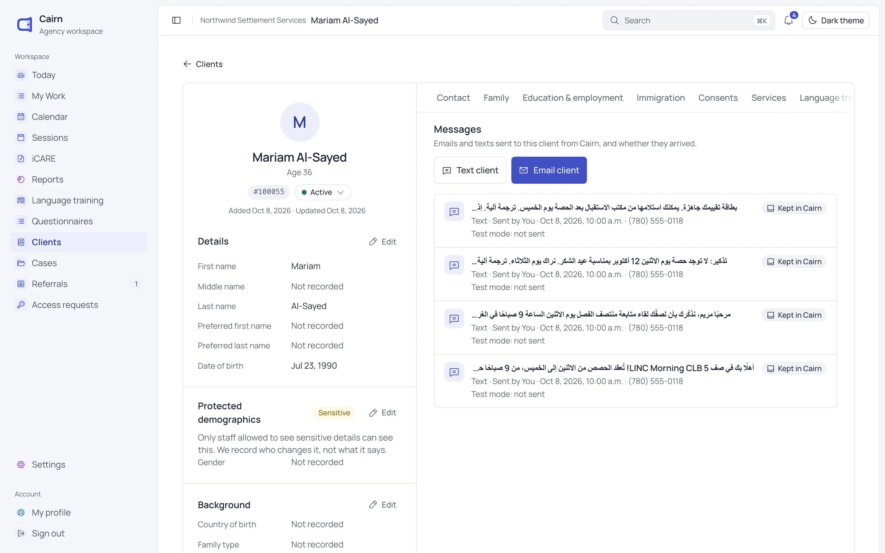Open Questionnaires
This screenshot has width=885, height=553.
click(x=79, y=221)
